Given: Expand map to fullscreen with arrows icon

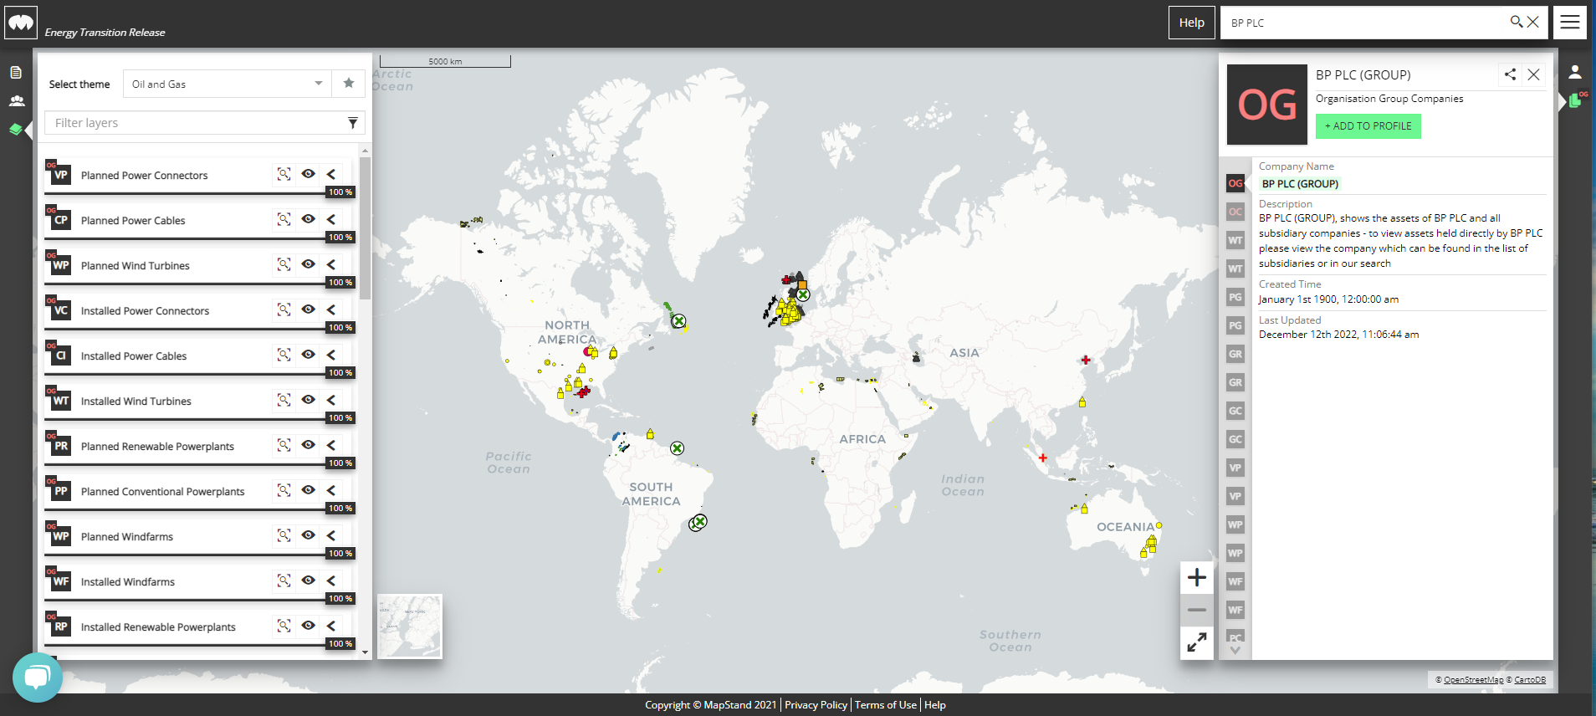Looking at the screenshot, I should [x=1197, y=642].
